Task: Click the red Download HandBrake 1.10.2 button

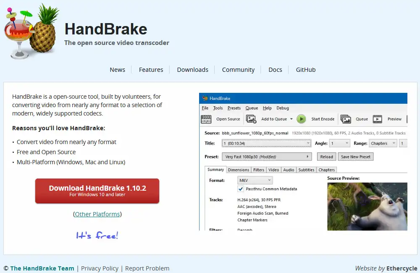Action: 97,191
